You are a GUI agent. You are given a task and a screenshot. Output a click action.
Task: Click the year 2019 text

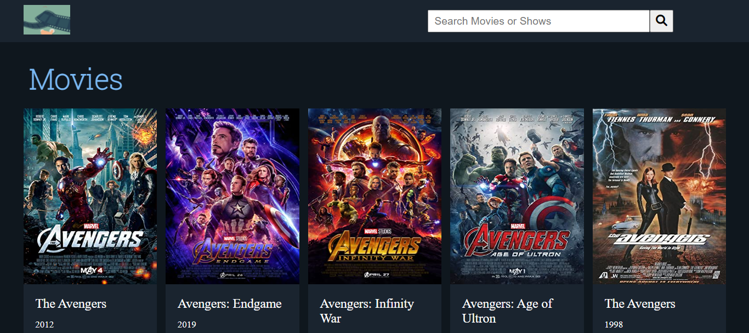[x=187, y=325]
